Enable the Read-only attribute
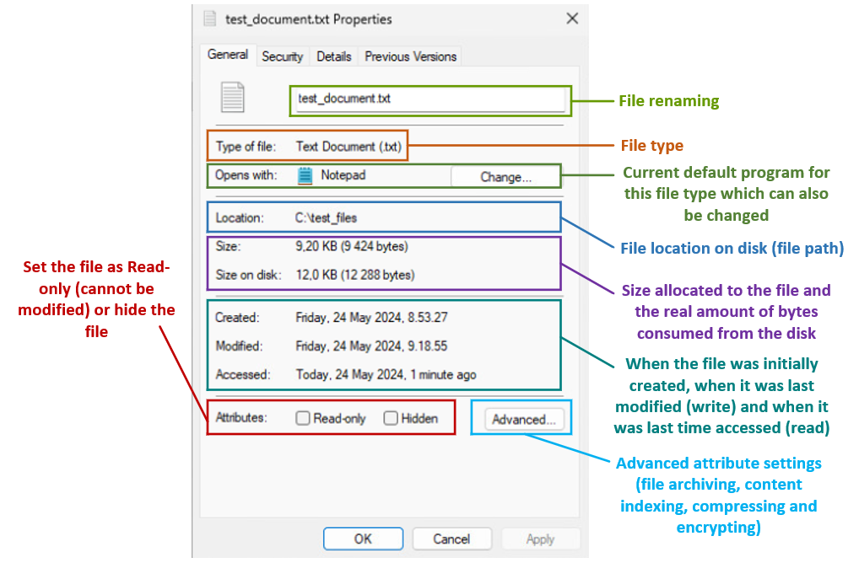This screenshot has height=563, width=859. click(x=301, y=417)
